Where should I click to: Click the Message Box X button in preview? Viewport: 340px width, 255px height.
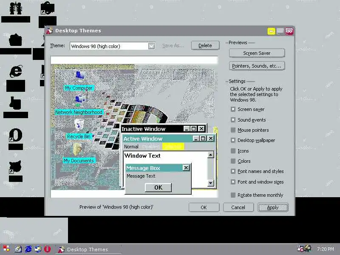coord(186,168)
